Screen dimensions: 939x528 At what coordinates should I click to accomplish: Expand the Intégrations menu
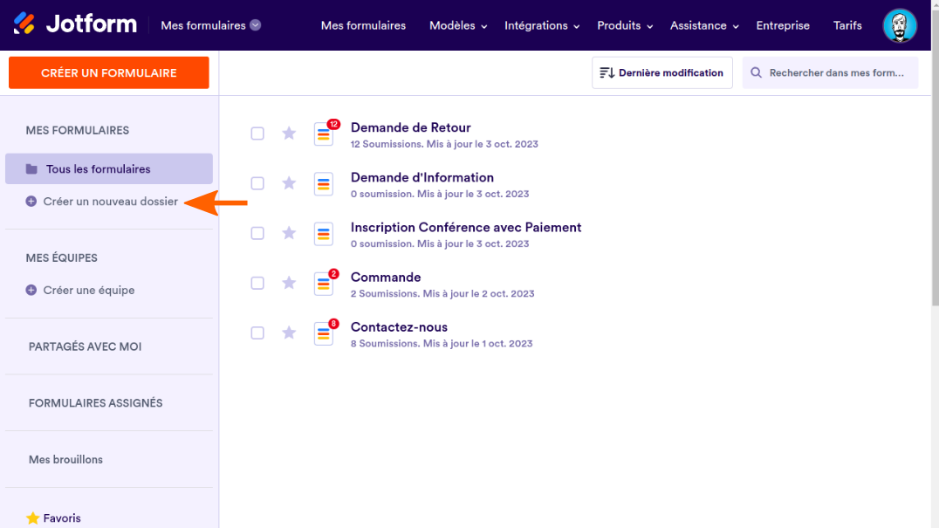click(542, 25)
